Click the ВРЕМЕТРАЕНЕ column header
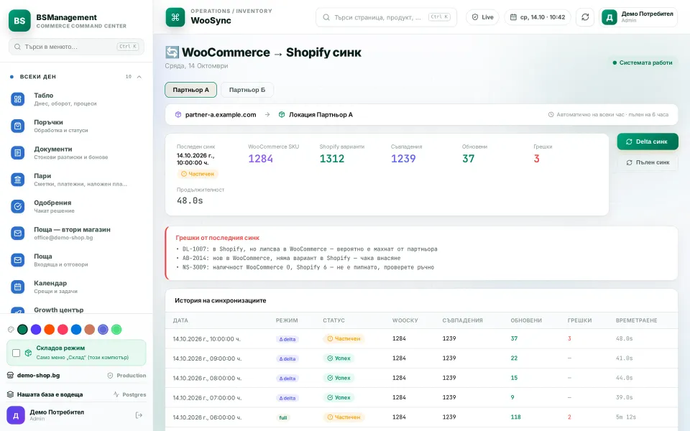Screen dimensions: 690x431 (x=636, y=320)
